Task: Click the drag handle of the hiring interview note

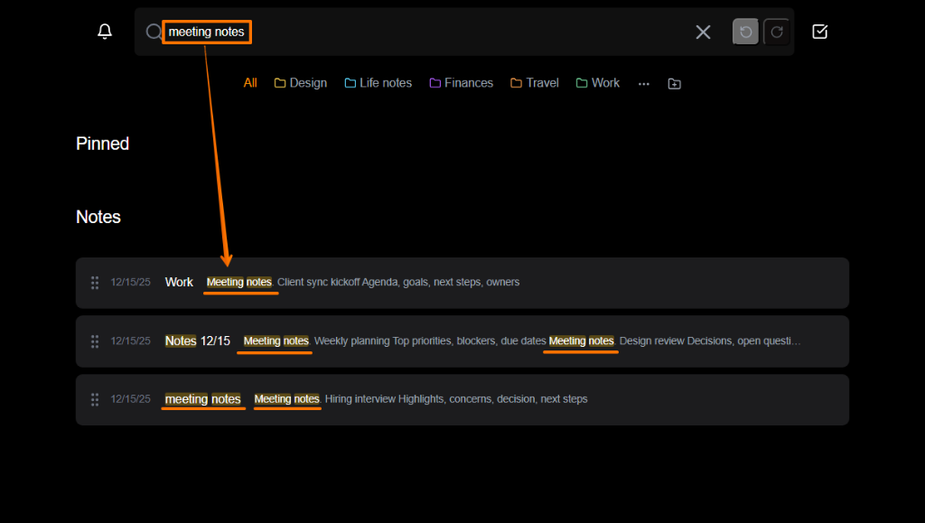Action: (94, 398)
